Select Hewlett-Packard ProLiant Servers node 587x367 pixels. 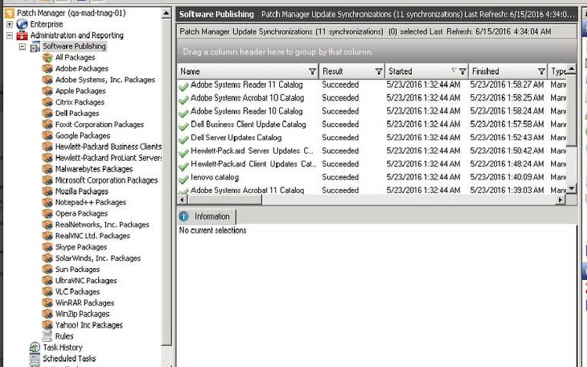click(108, 158)
